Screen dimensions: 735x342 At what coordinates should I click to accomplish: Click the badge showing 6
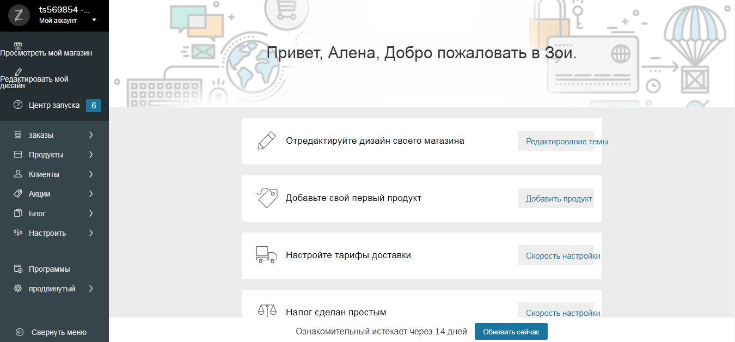click(94, 106)
